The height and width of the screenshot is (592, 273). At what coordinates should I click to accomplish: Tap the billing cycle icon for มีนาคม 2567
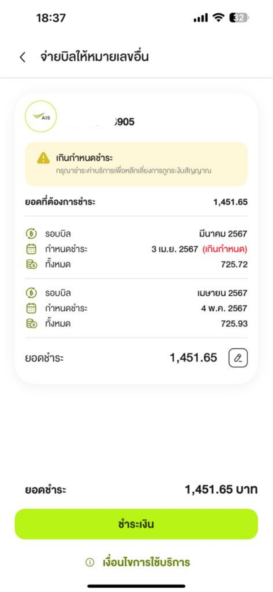(x=31, y=233)
